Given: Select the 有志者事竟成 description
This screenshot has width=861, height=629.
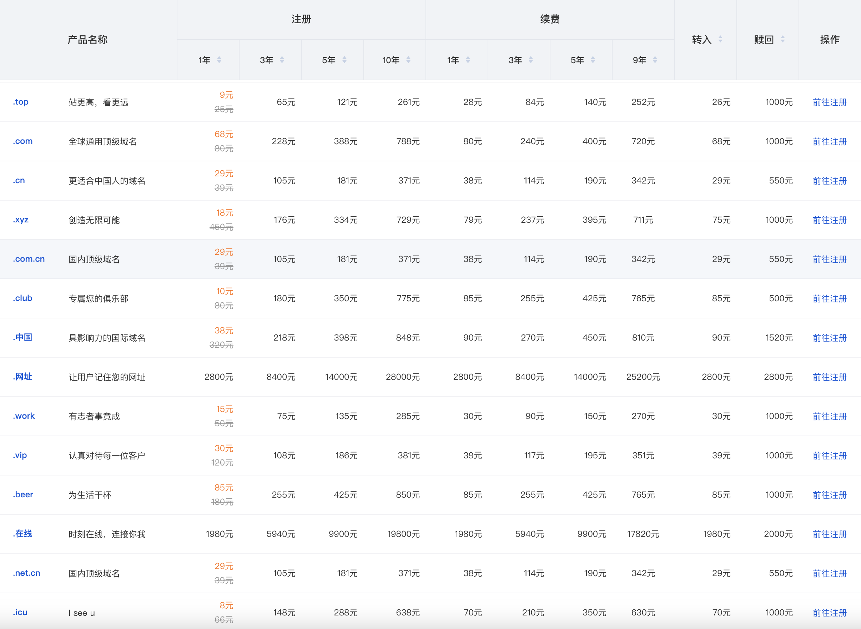Looking at the screenshot, I should pos(94,416).
